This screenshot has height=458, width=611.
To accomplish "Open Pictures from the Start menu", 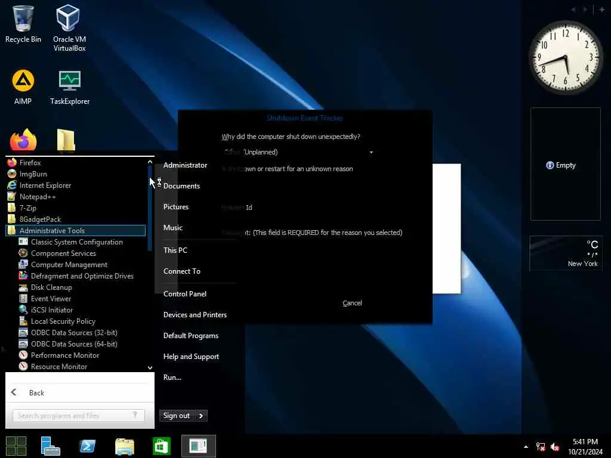I will click(x=176, y=207).
